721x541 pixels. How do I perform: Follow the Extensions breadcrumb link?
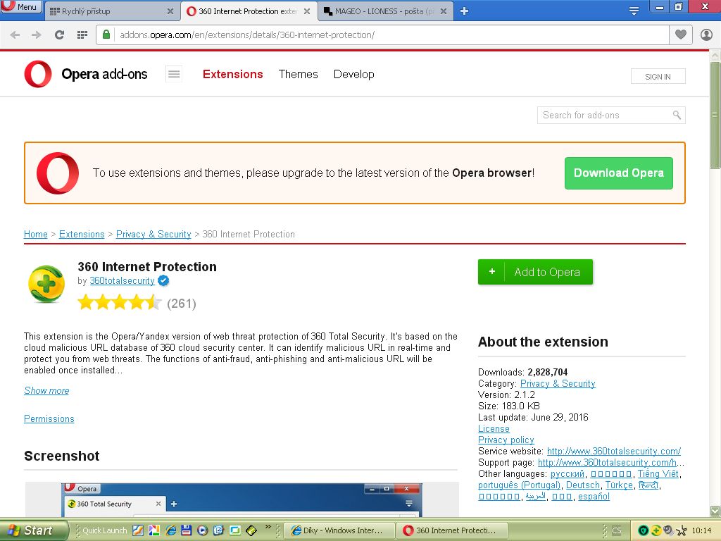coord(82,234)
